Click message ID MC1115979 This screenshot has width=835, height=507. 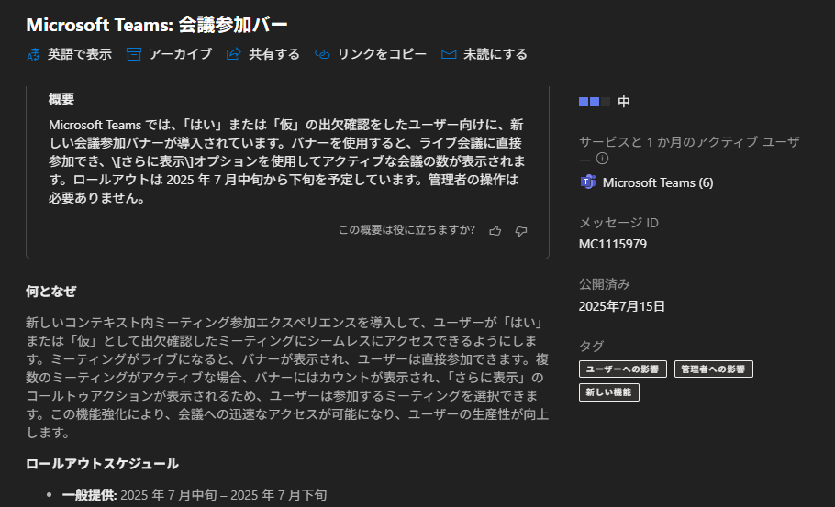click(x=613, y=244)
